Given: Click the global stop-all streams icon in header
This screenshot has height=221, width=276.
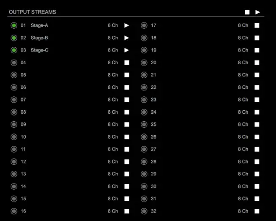Looking at the screenshot, I should tap(247, 12).
